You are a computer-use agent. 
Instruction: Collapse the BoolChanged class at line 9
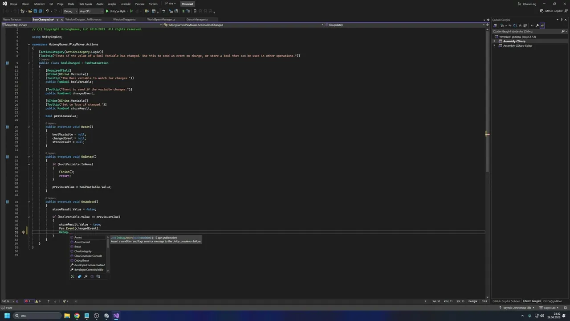point(29,63)
